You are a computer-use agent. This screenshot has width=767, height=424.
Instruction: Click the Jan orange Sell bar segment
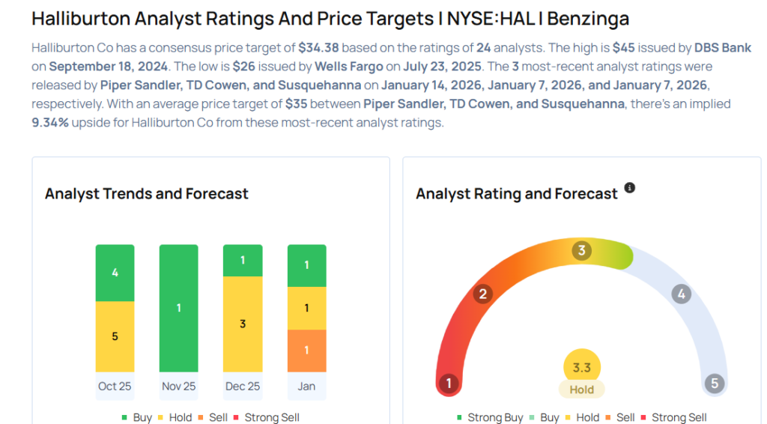[x=306, y=351]
